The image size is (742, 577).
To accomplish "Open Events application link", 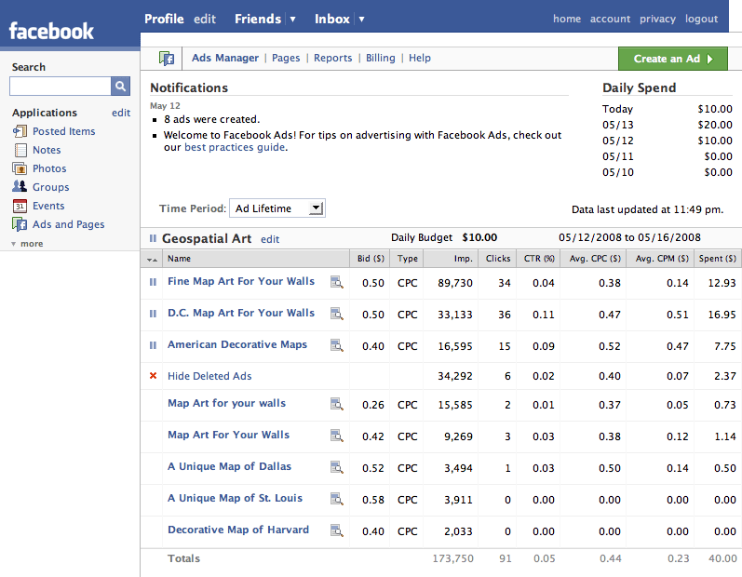I will point(48,206).
